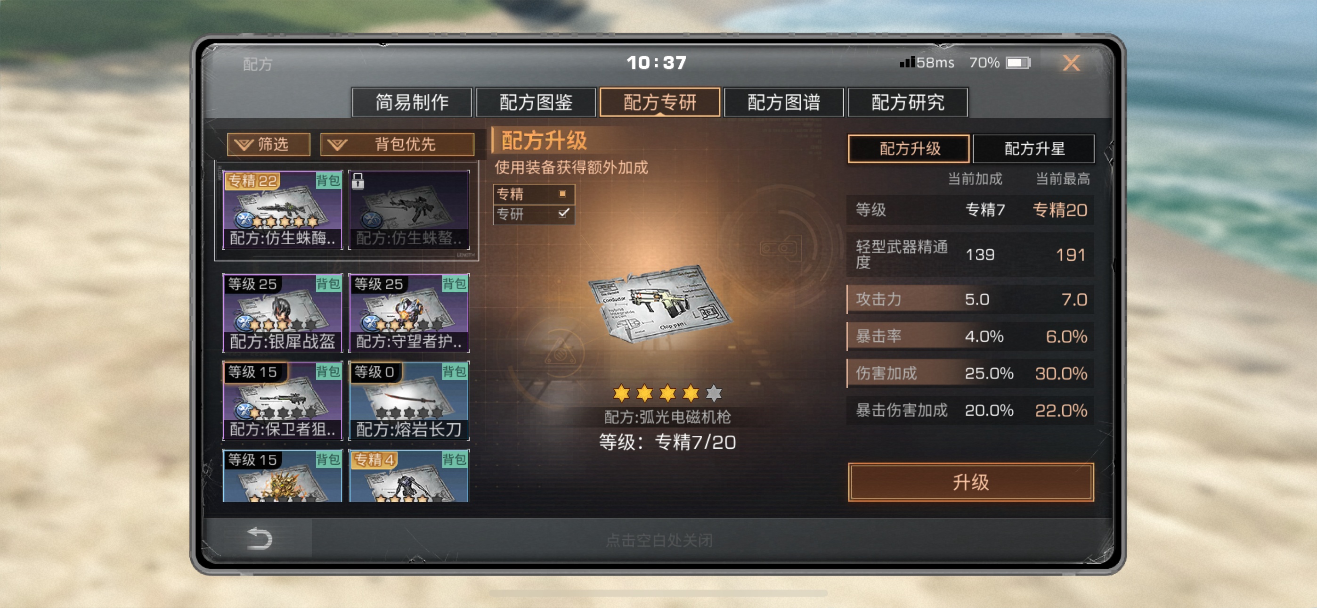
Task: Click the star rating under the blueprint
Action: 667,393
